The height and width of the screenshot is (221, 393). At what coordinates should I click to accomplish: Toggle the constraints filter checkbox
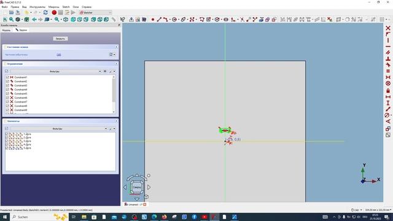[7, 71]
